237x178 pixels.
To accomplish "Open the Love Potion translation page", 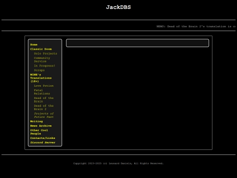I will click(44, 86).
